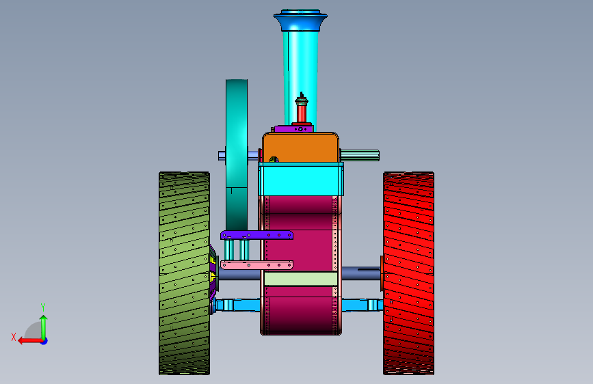Select the pink lower bracket plate
The width and height of the screenshot is (593, 384).
pos(256,265)
